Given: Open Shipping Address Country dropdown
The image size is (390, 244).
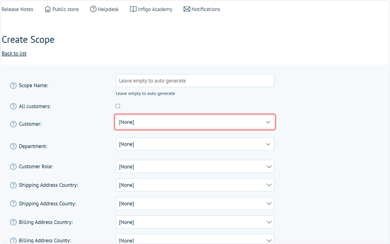Looking at the screenshot, I should coord(195,185).
